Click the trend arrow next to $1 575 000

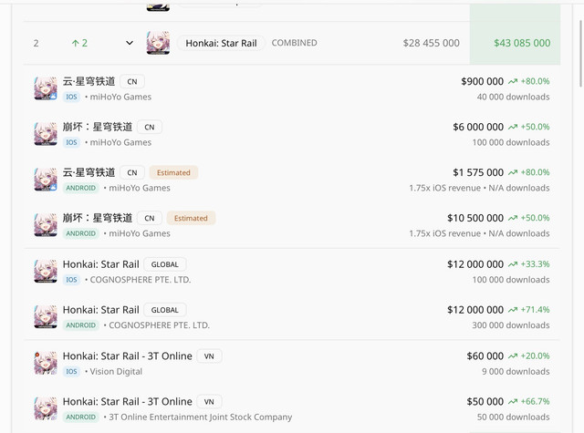coord(513,172)
